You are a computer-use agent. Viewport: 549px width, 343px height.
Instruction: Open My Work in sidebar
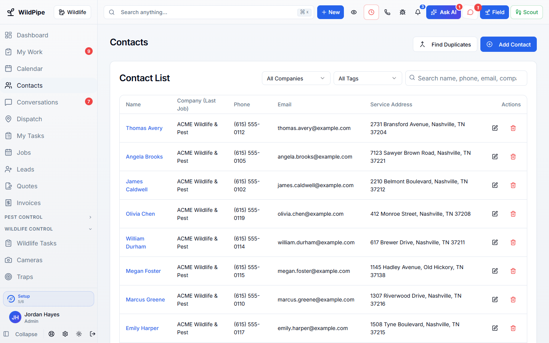point(48,52)
